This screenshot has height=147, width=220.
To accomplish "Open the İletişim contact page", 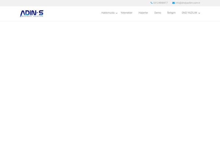I will (x=172, y=13).
